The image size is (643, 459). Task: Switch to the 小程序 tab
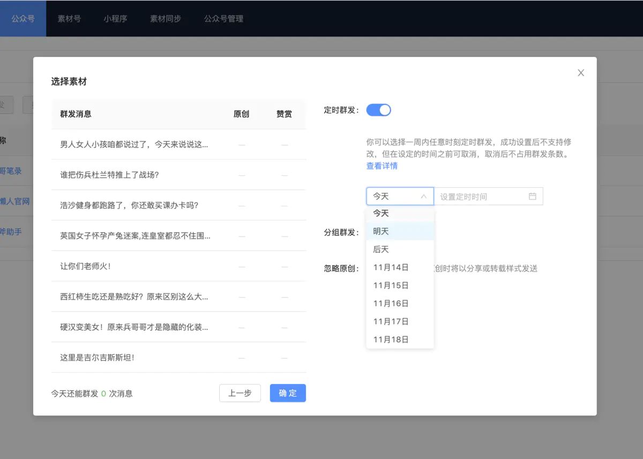115,18
